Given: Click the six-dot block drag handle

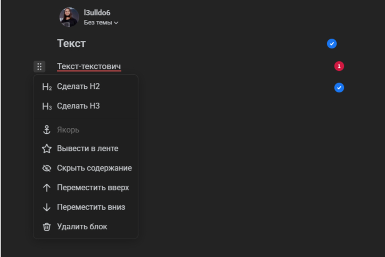Looking at the screenshot, I should tap(39, 66).
